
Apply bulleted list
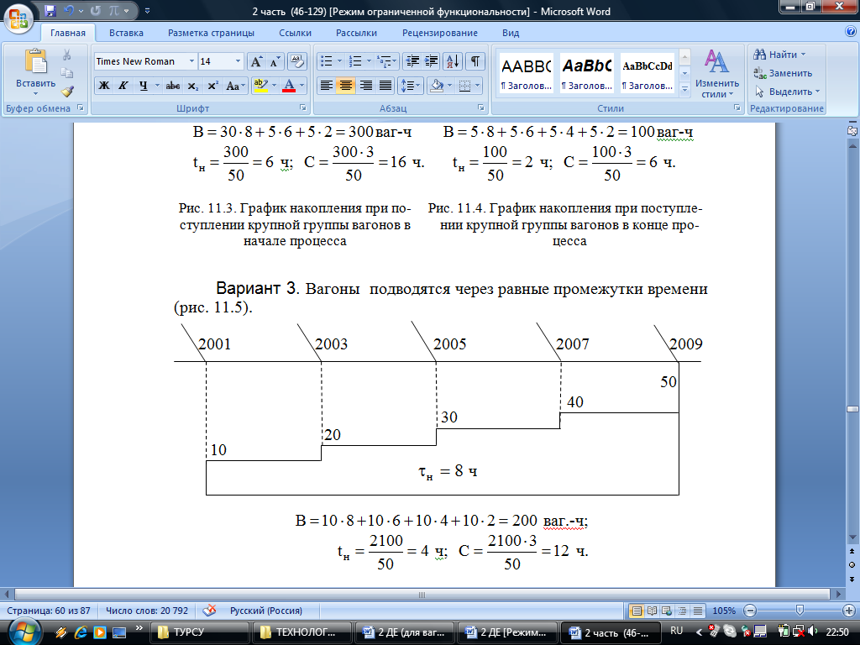coord(327,60)
